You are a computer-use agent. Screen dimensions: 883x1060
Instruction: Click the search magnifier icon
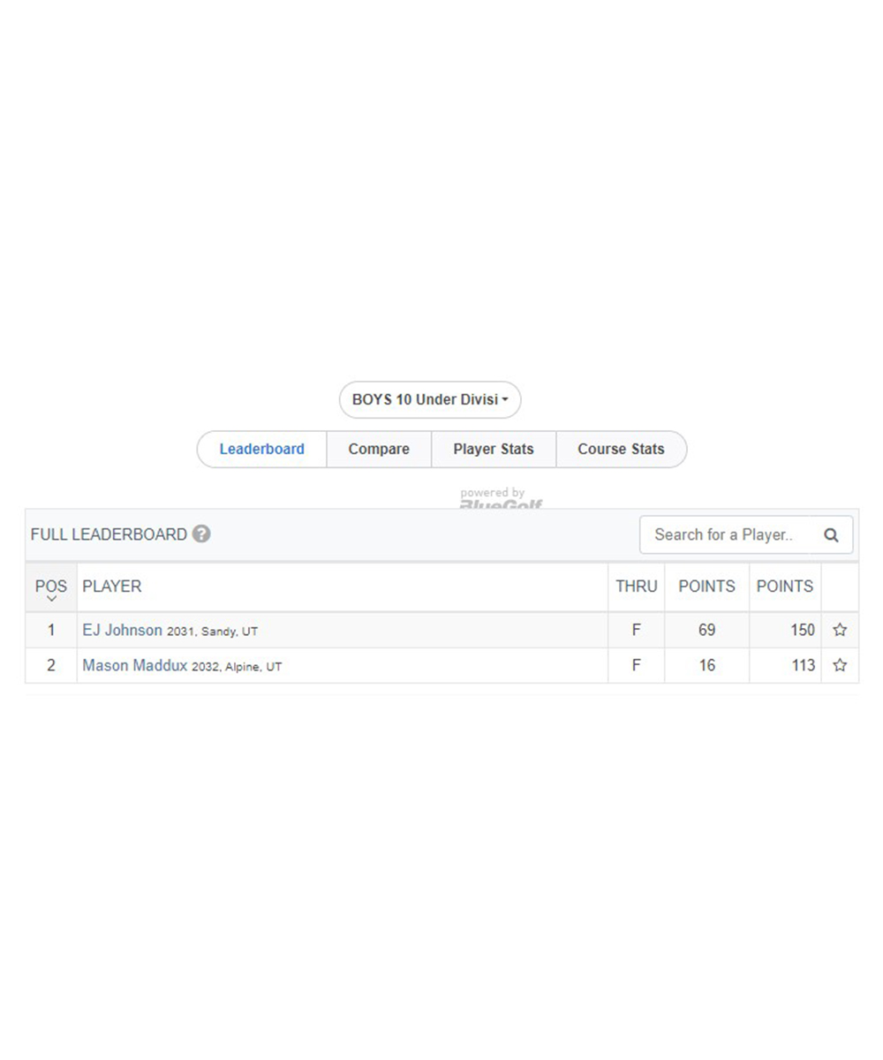pyautogui.click(x=831, y=534)
